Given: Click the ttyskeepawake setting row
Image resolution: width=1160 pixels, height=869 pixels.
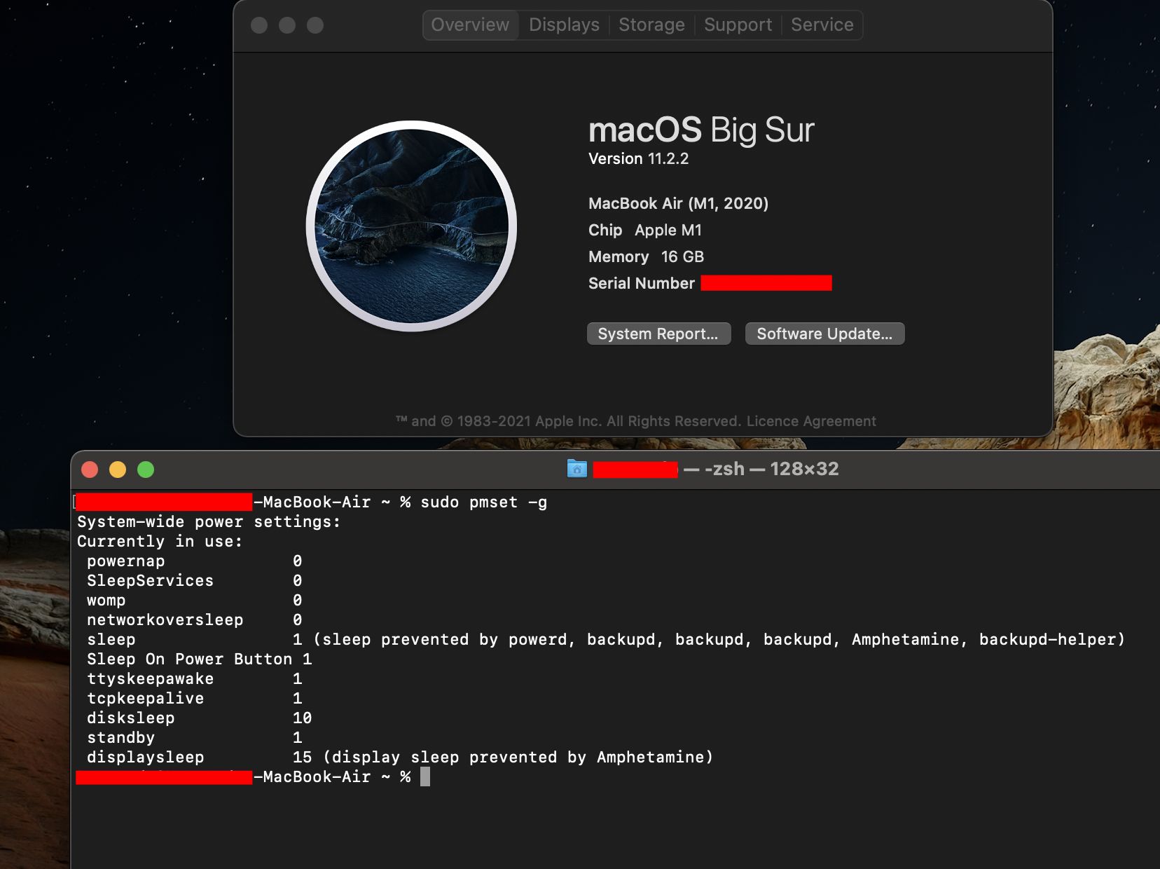Looking at the screenshot, I should (195, 679).
